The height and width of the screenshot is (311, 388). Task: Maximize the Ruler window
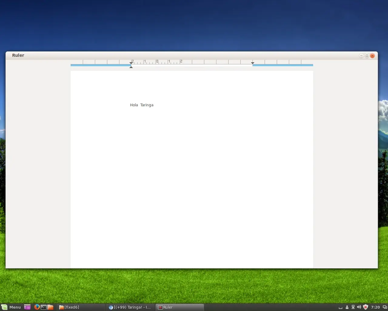(367, 56)
